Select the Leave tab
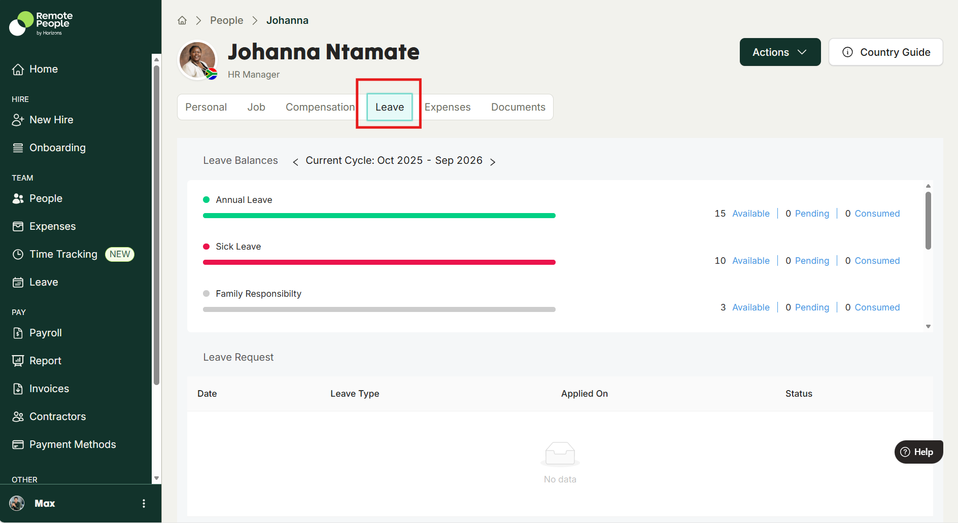 [x=390, y=107]
